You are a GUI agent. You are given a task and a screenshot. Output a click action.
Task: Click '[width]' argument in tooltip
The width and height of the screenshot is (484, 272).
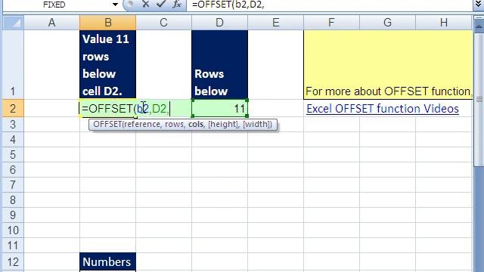[x=256, y=124]
